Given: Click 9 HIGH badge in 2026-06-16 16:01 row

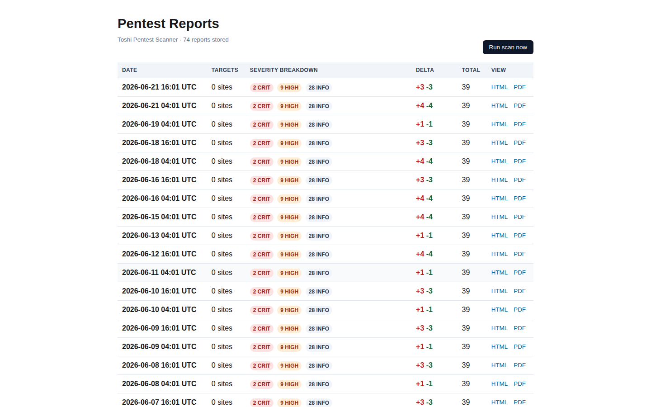Looking at the screenshot, I should click(x=289, y=180).
